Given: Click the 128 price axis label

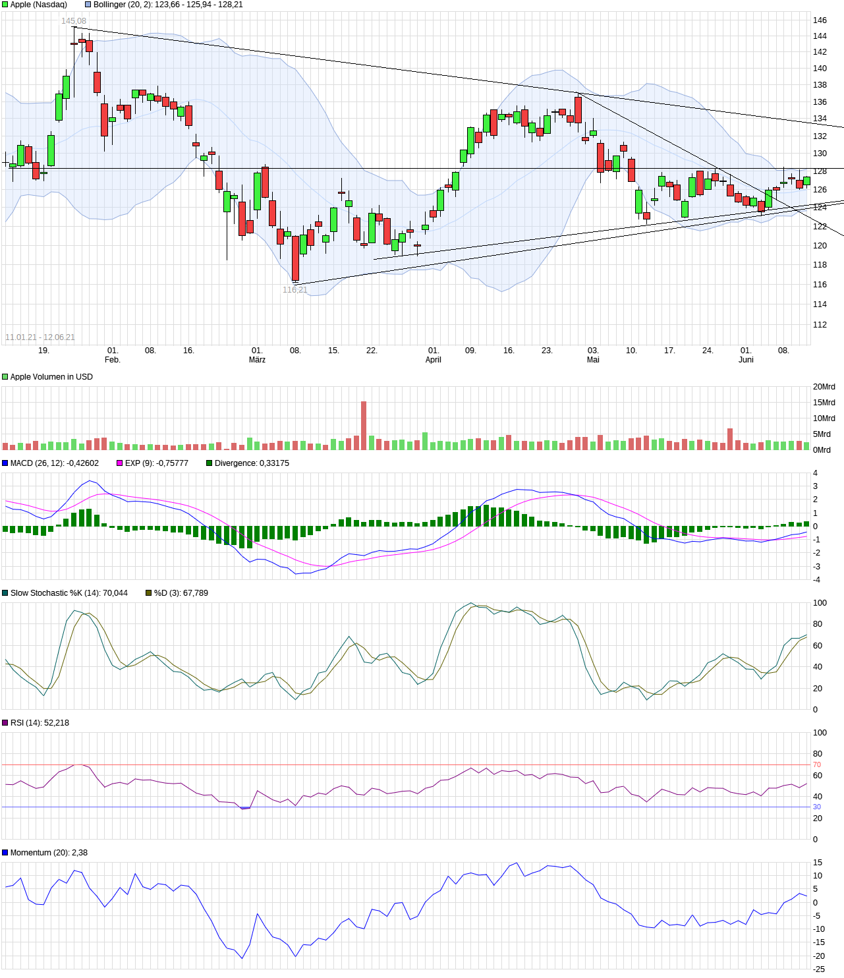Looking at the screenshot, I should (x=820, y=171).
